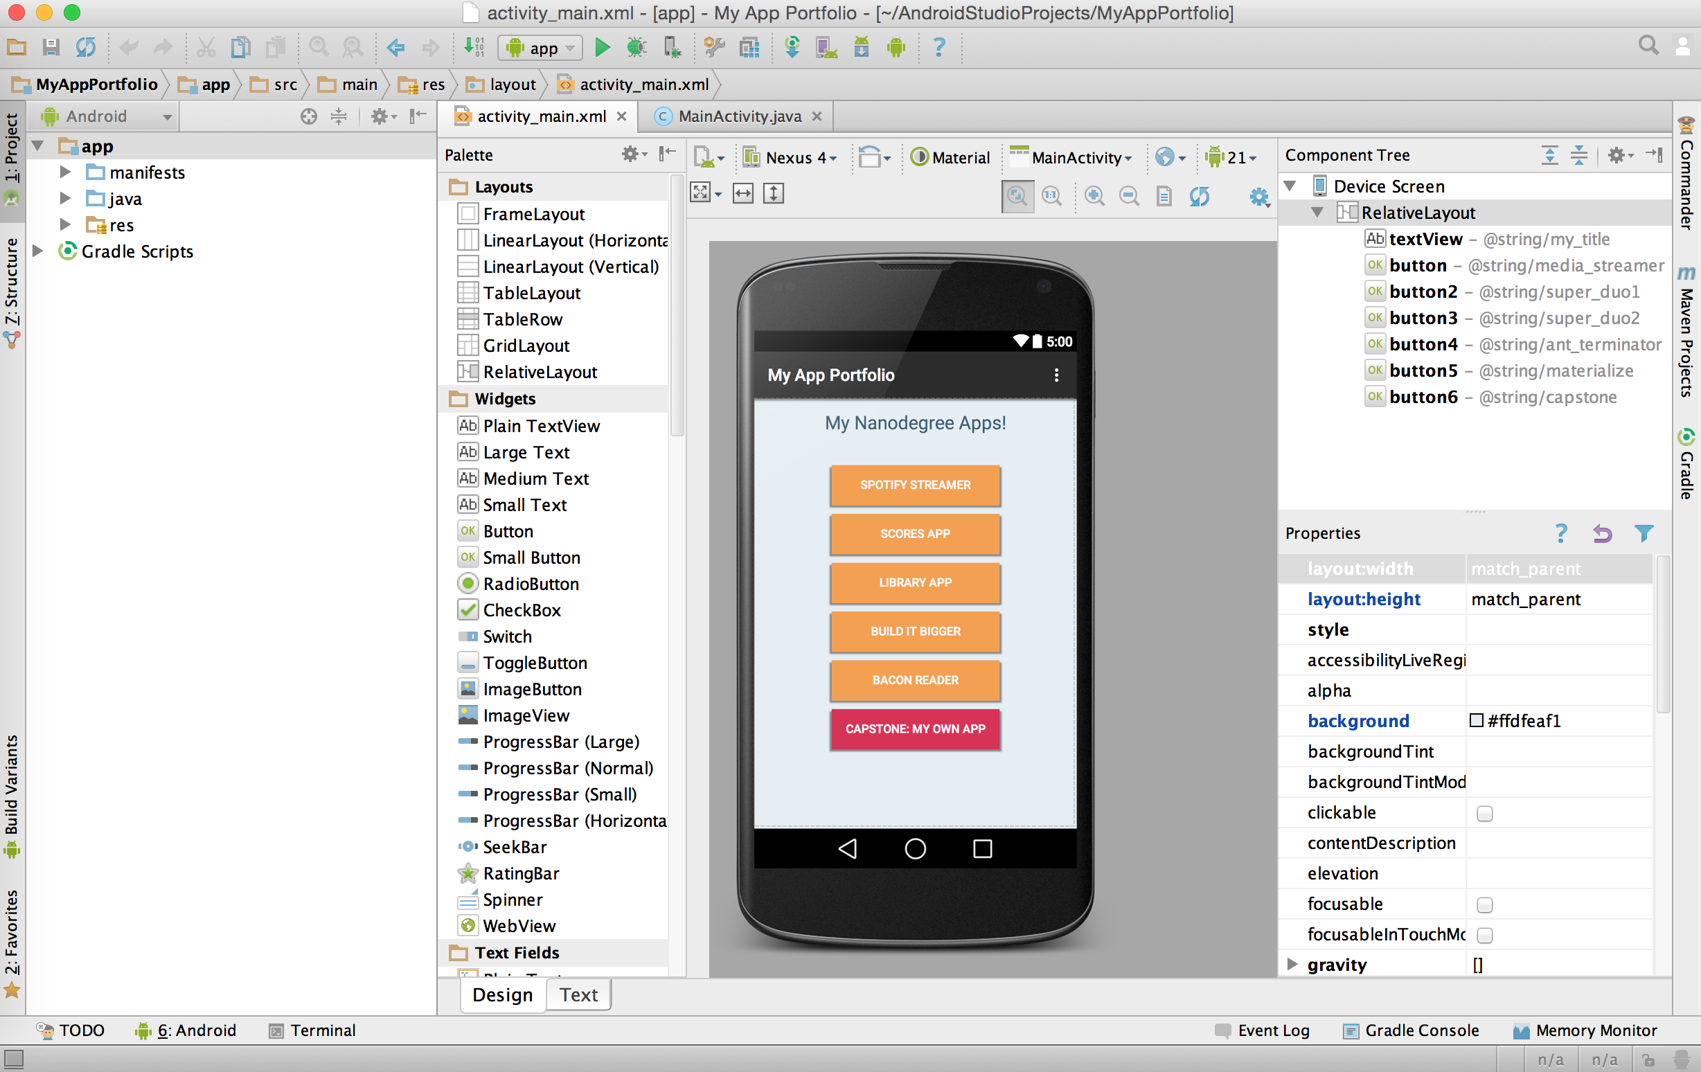Click the Properties restore default undo icon
The width and height of the screenshot is (1701, 1072).
pyautogui.click(x=1602, y=533)
